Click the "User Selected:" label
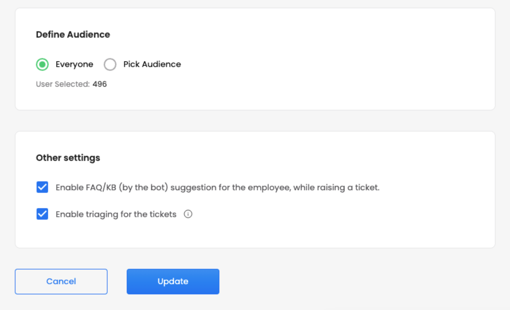 coord(62,84)
